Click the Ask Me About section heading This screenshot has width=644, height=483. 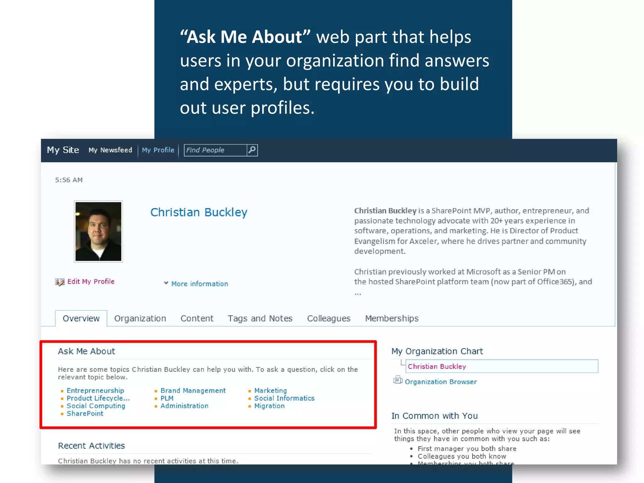click(x=86, y=351)
